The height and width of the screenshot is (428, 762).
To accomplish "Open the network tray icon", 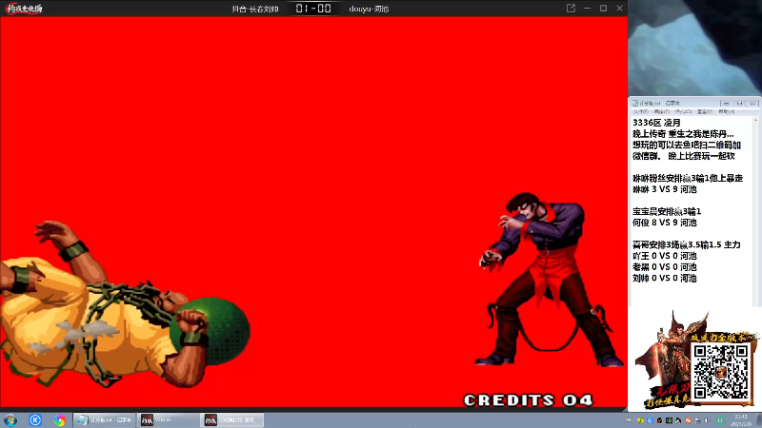I will coord(697,420).
